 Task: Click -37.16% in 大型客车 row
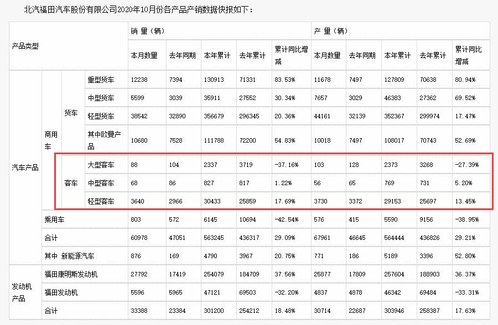point(287,165)
